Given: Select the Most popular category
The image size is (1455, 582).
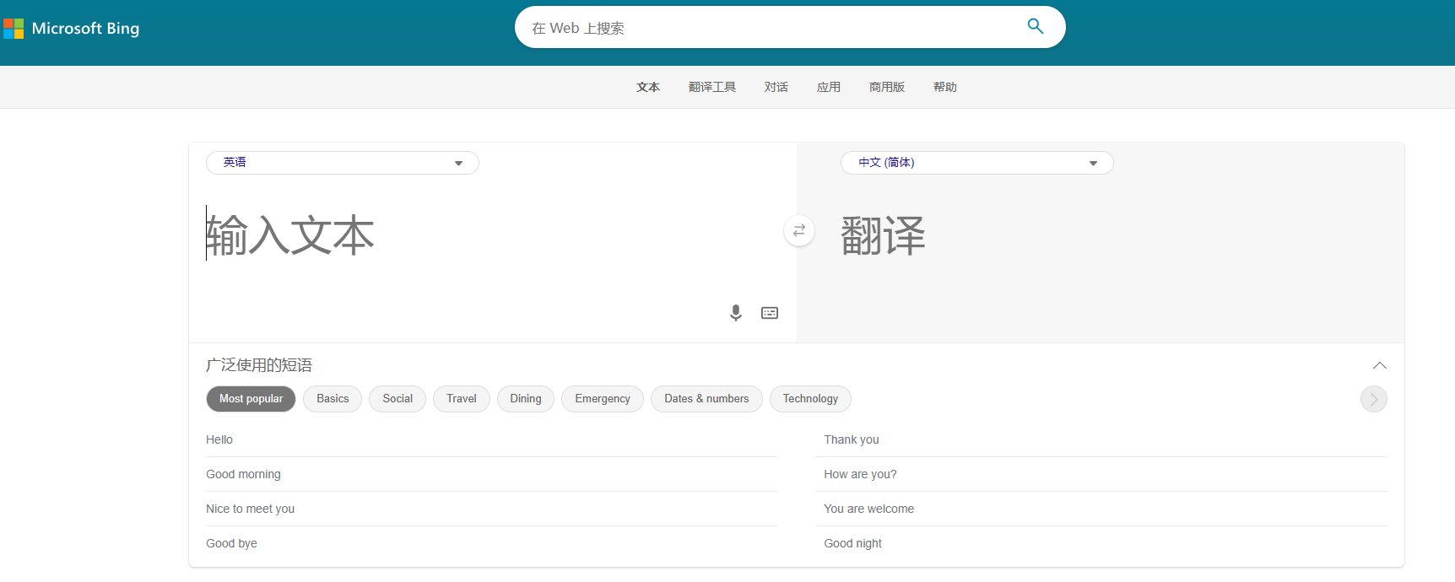Looking at the screenshot, I should coord(251,399).
